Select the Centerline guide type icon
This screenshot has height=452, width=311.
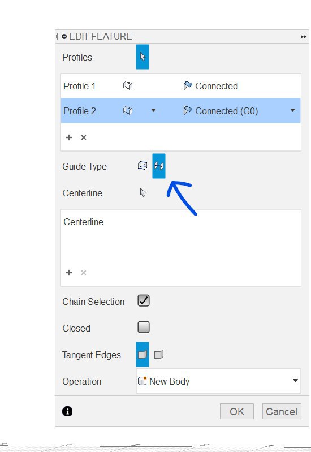[159, 166]
